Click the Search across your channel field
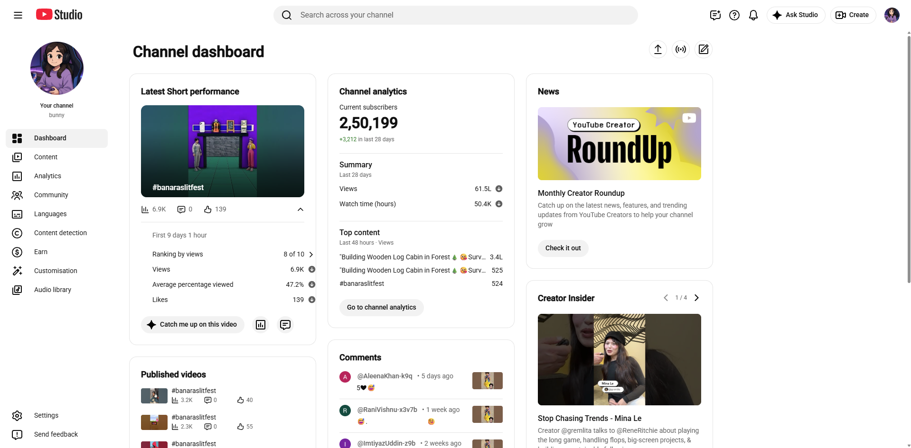The image size is (911, 448). point(456,15)
